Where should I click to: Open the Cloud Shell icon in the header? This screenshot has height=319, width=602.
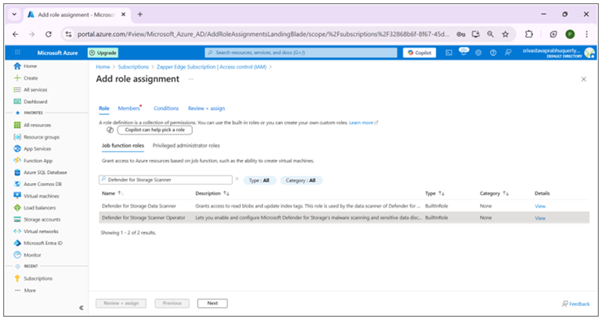(449, 52)
